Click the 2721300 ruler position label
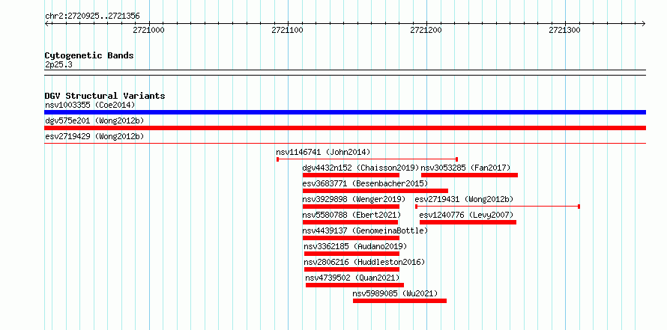This screenshot has width=667, height=330. 564,30
